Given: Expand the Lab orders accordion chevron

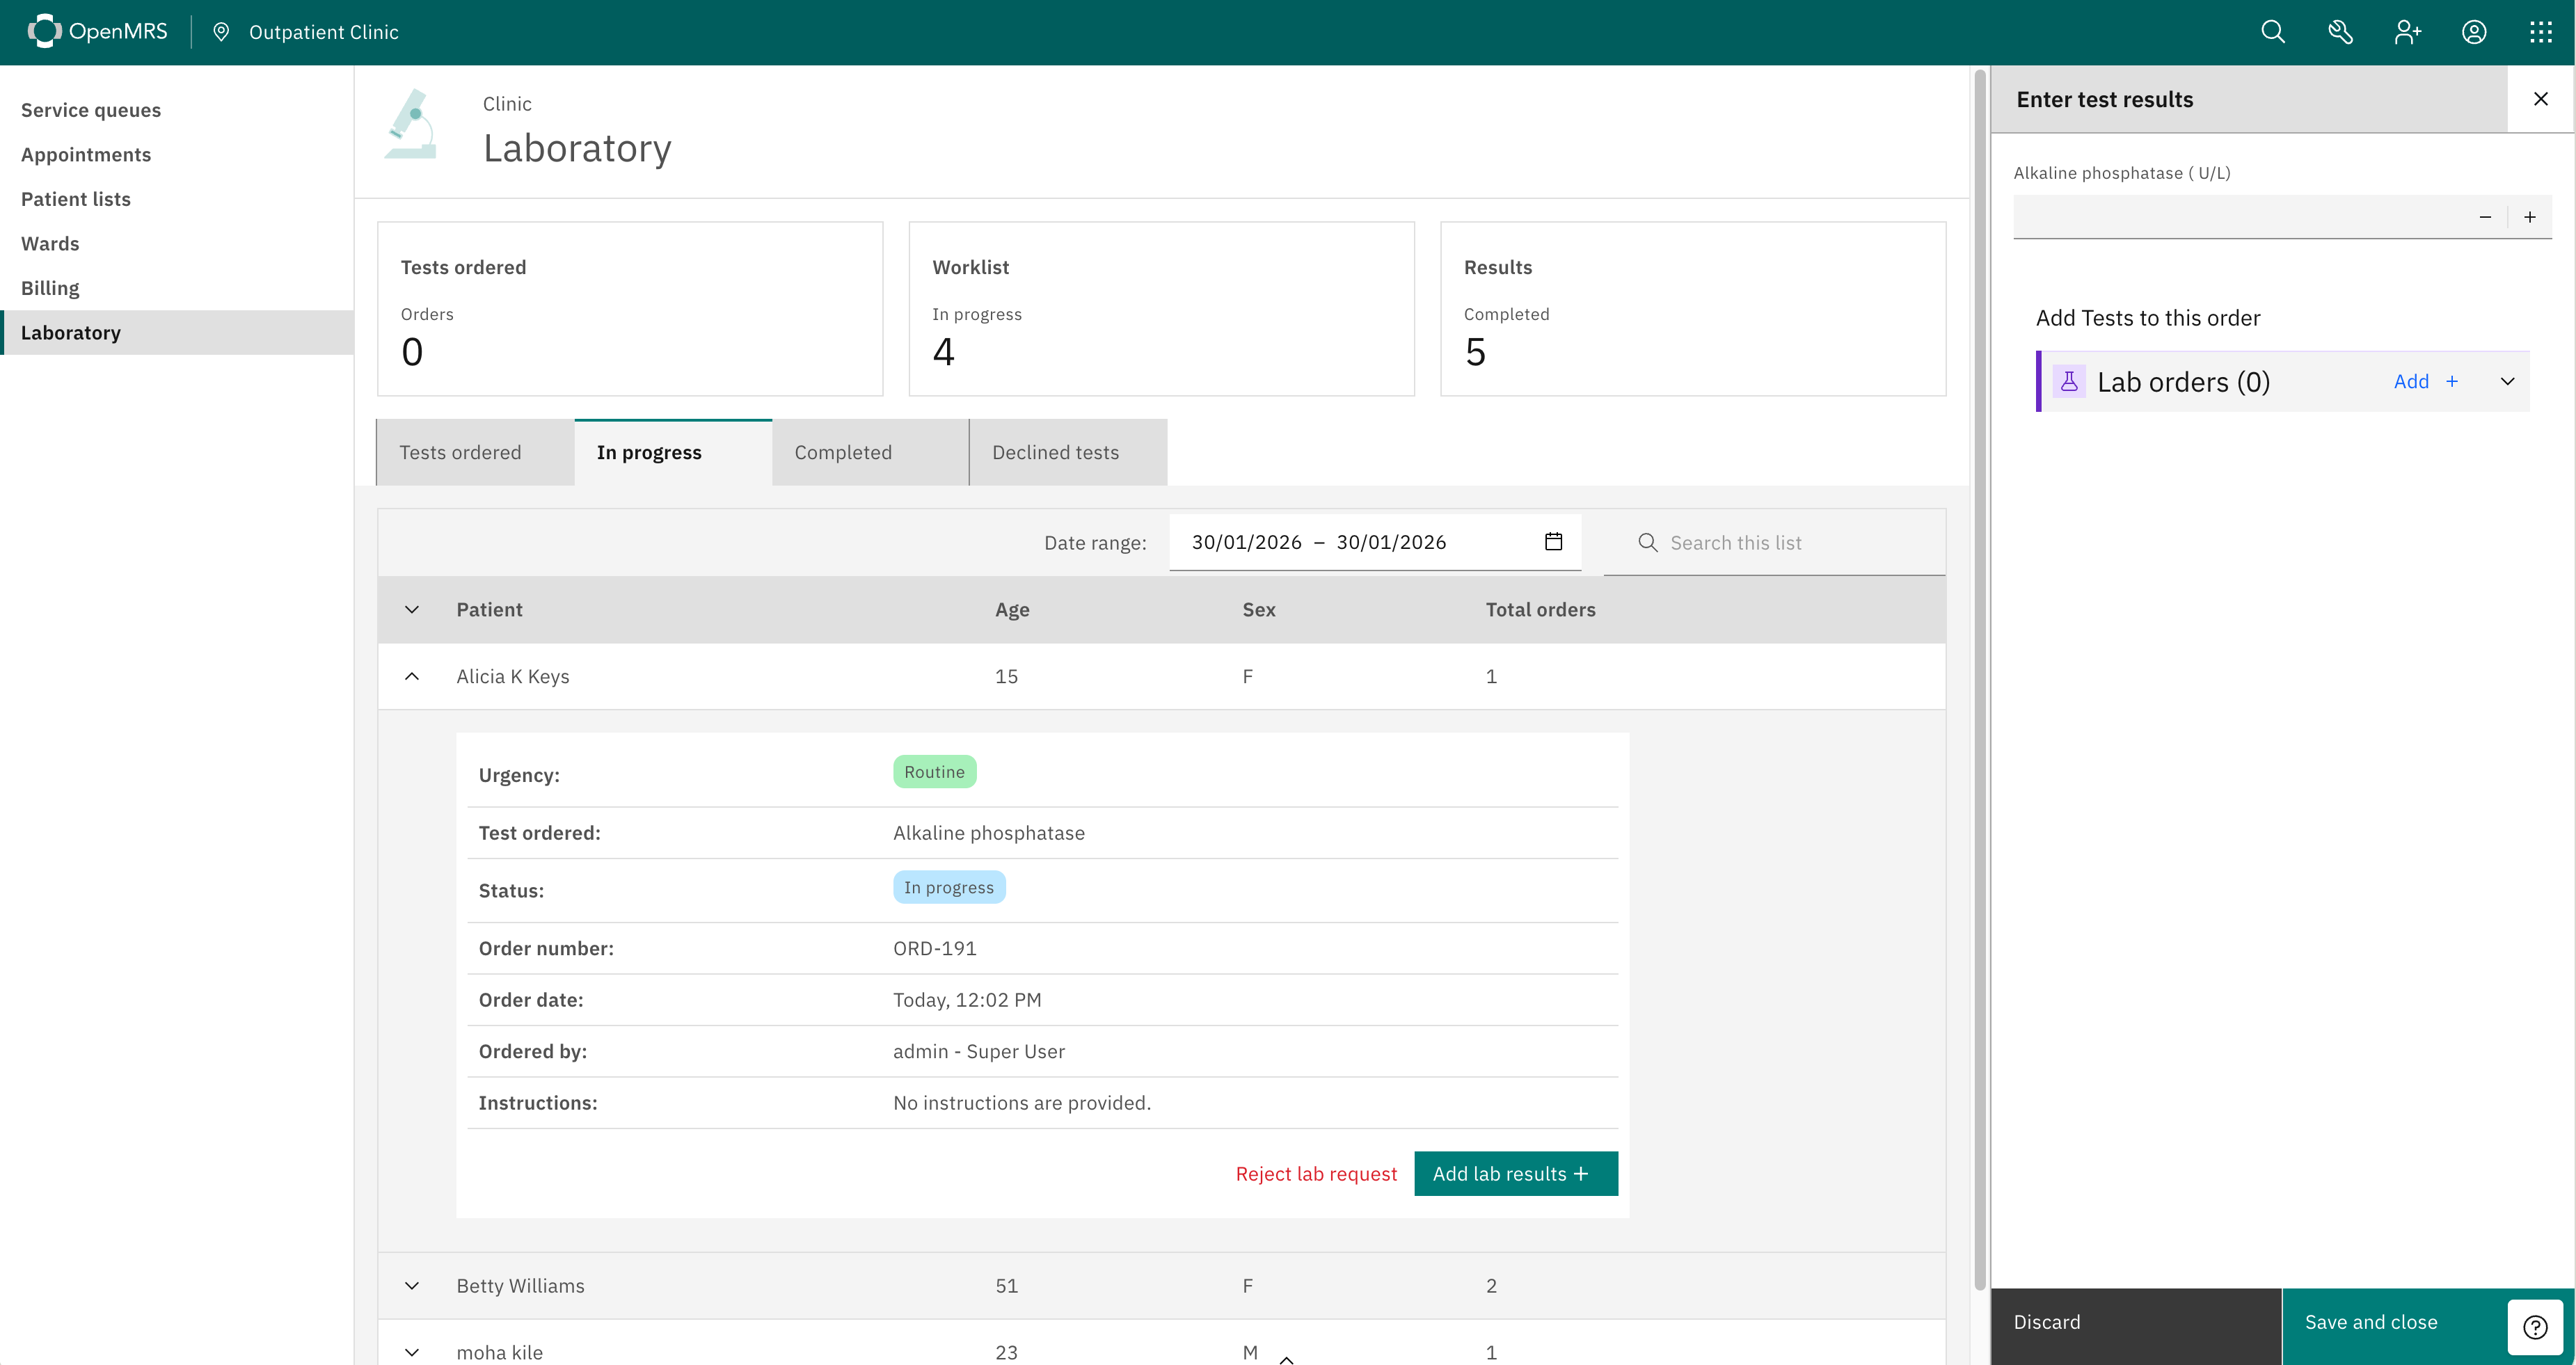Looking at the screenshot, I should point(2507,381).
